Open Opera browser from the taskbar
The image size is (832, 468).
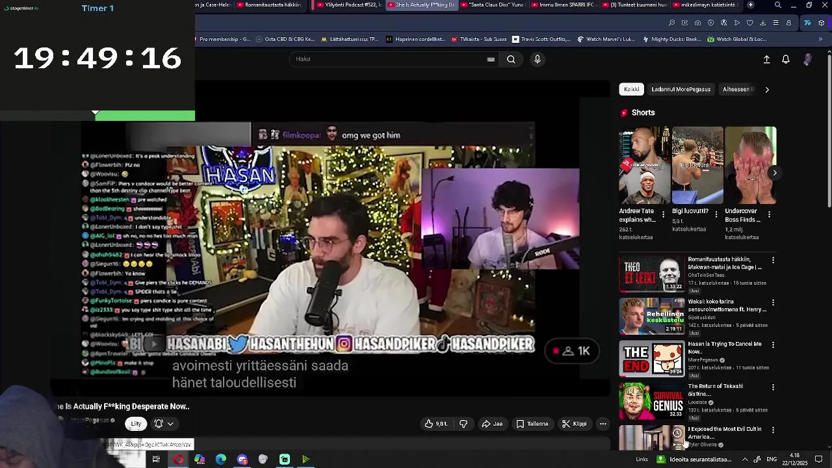point(178,460)
